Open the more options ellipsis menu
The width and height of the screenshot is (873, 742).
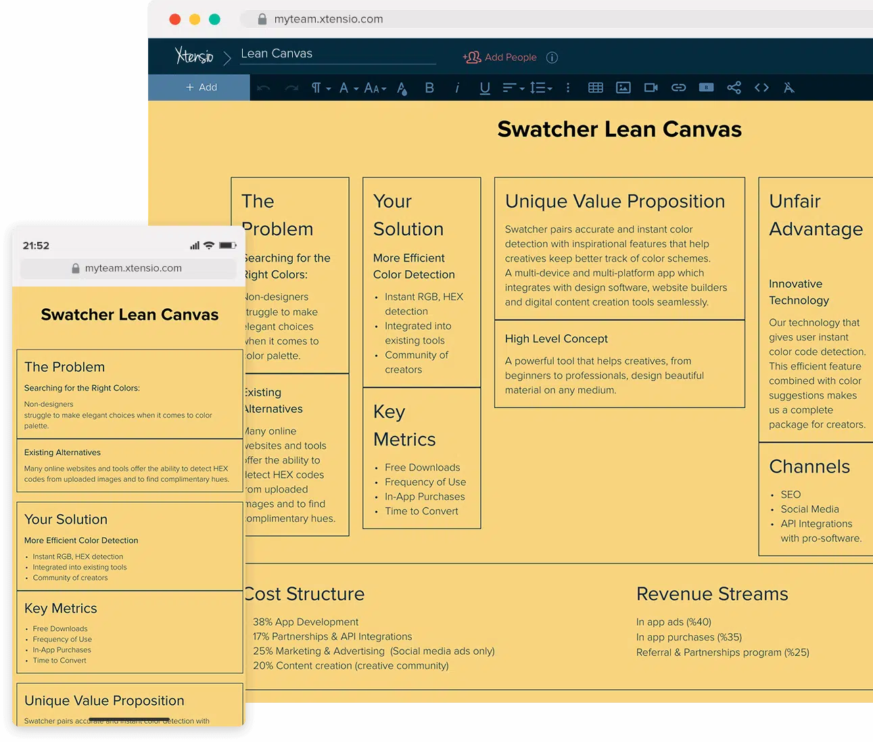pyautogui.click(x=568, y=87)
